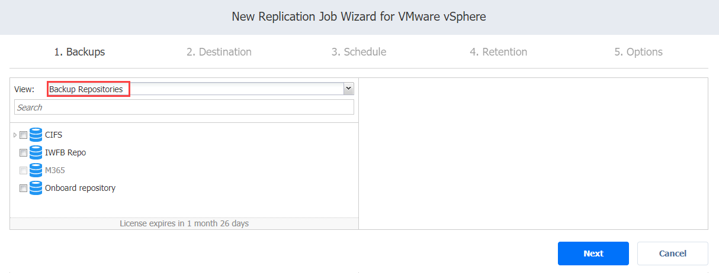Click the Onboard repository database icon
This screenshot has width=719, height=273.
pyautogui.click(x=36, y=188)
